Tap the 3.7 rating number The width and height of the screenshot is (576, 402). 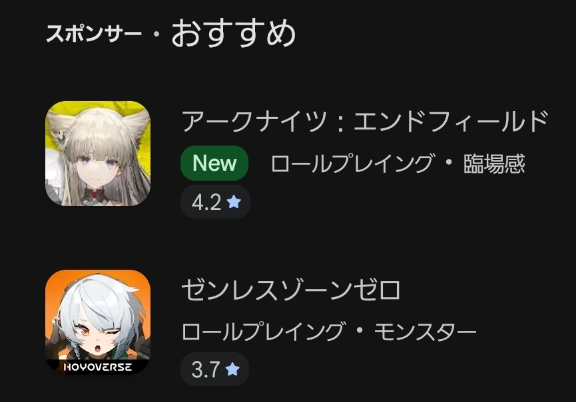coord(206,369)
